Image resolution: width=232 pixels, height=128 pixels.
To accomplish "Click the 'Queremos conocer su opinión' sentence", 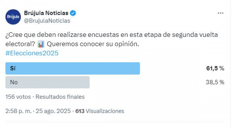I will [93, 44].
